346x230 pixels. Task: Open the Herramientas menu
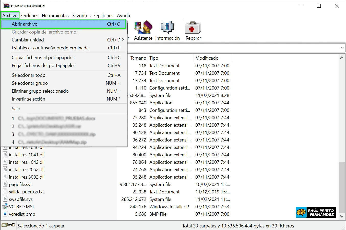(55, 16)
